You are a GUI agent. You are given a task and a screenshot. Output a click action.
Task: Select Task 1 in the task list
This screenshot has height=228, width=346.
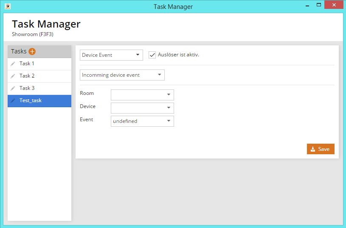[27, 64]
